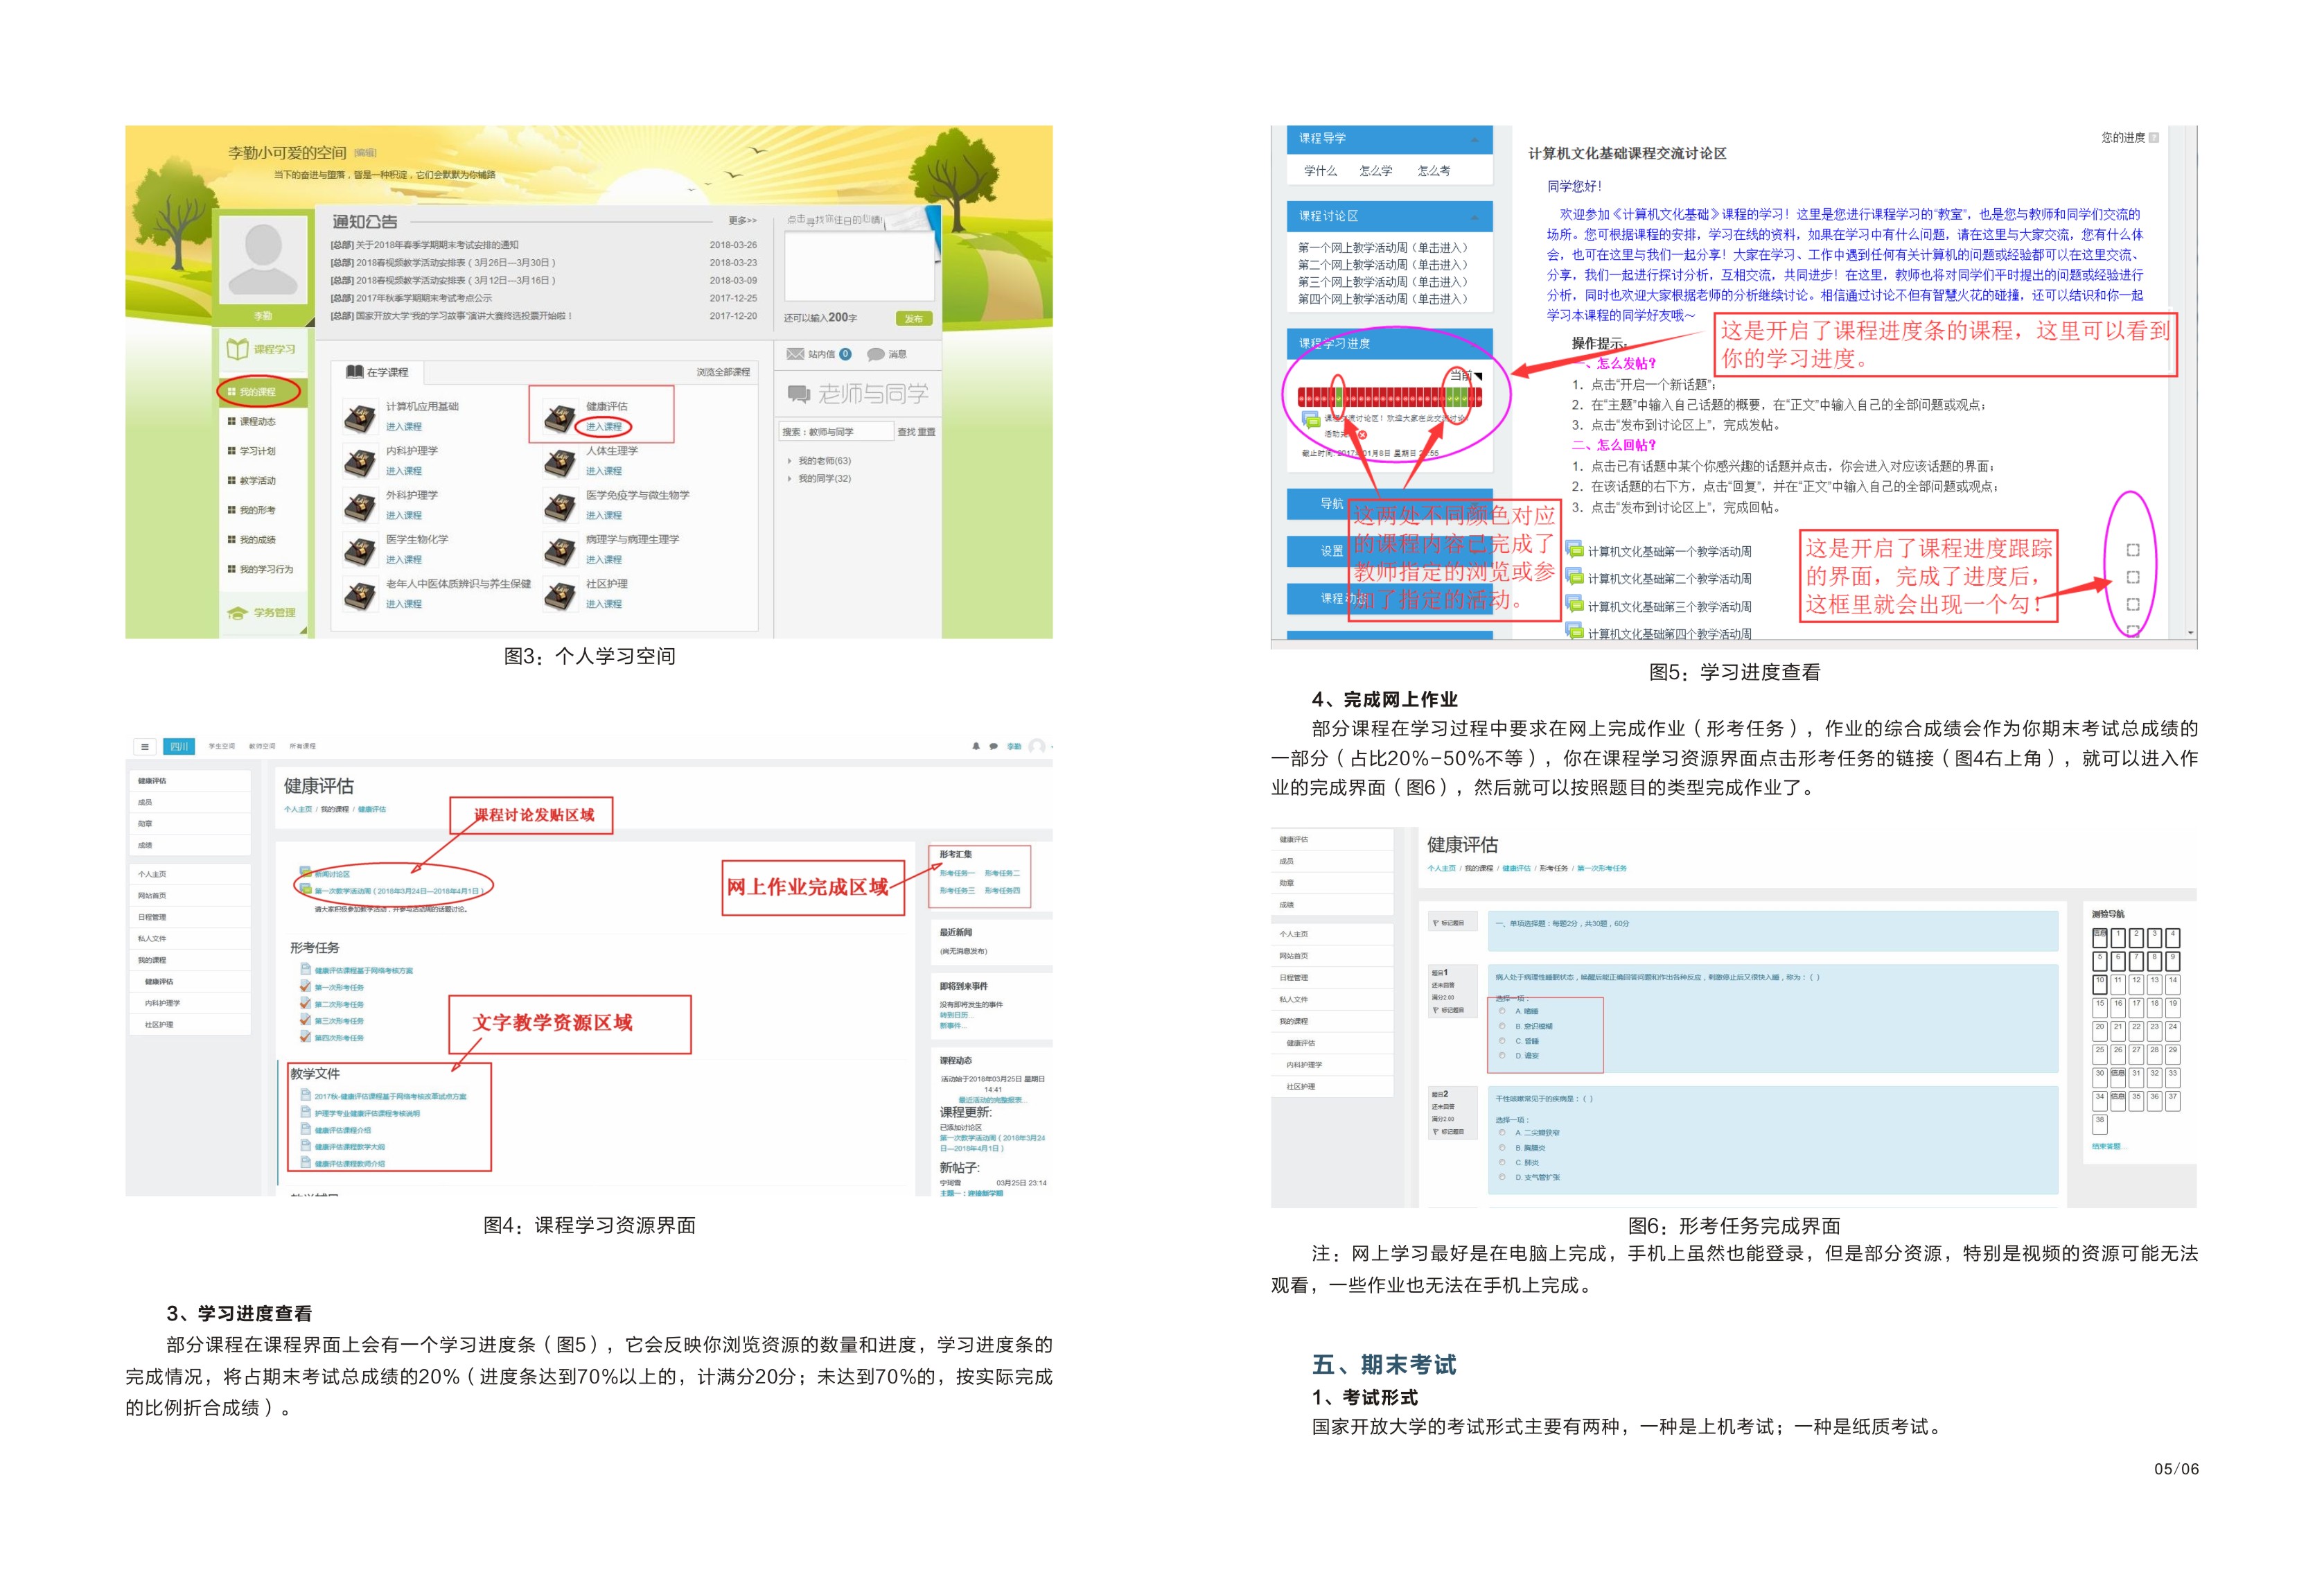Switch to the 在学课程 tab
Image resolution: width=2324 pixels, height=1588 pixels.
(x=378, y=372)
